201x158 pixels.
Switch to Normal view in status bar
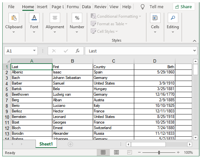click(103, 152)
